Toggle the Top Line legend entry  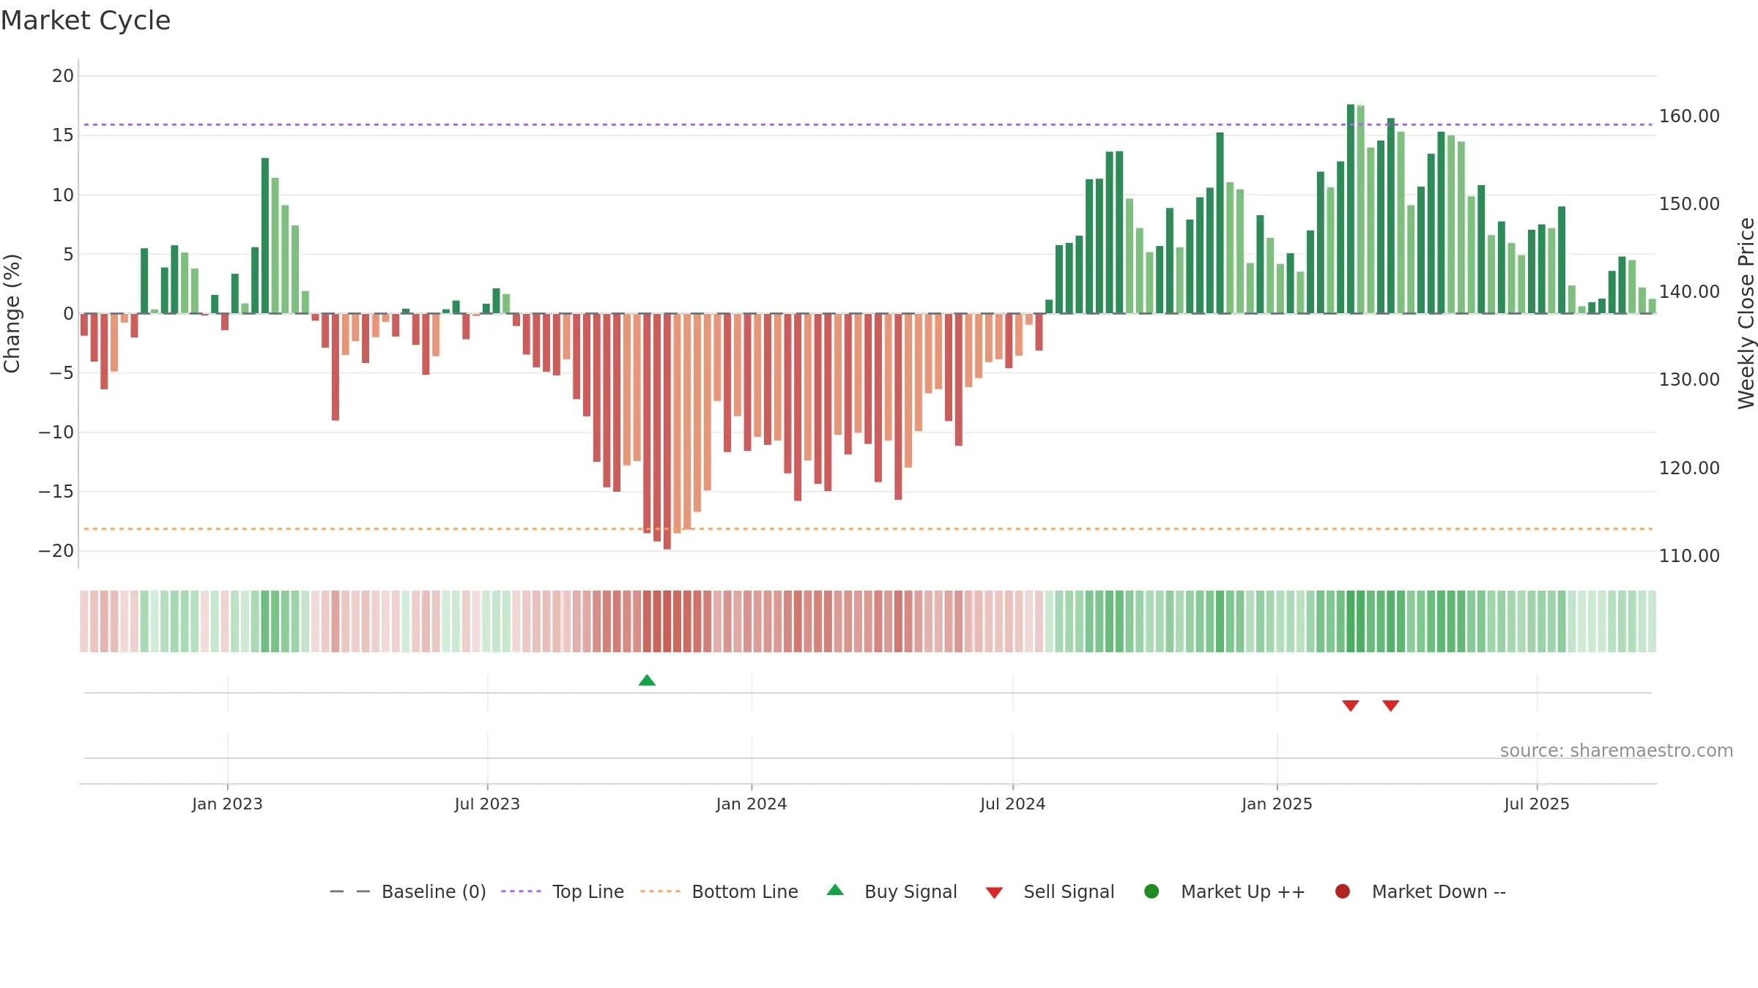point(563,891)
